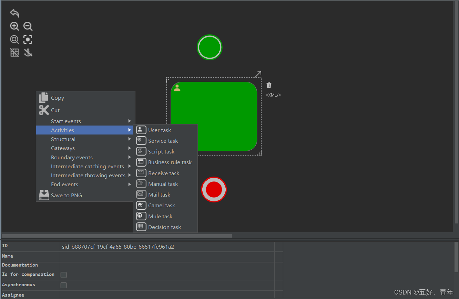Viewport: 459px width, 299px height.
Task: Select the red end event circle
Action: click(214, 189)
